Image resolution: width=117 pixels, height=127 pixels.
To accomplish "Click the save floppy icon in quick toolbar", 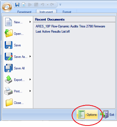I will point(17,5).
